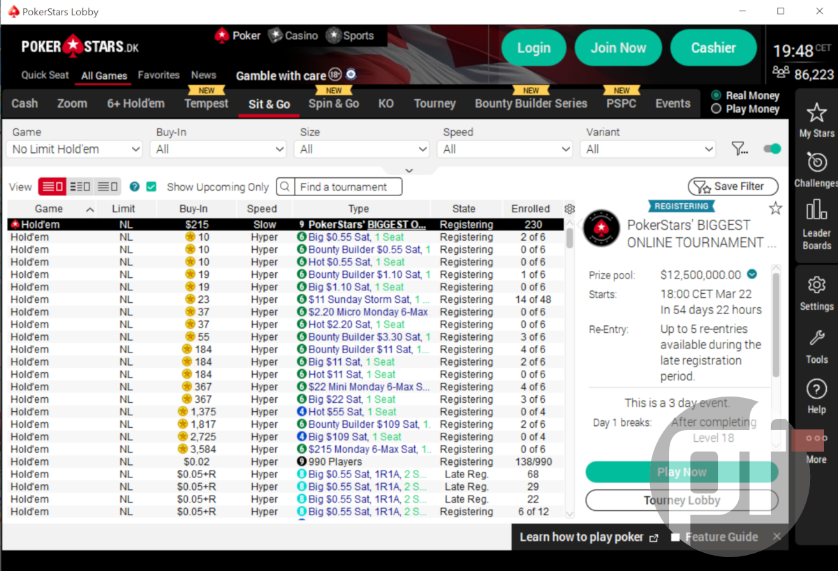This screenshot has width=838, height=571.
Task: Click the blue help question icon near View
Action: tap(135, 187)
